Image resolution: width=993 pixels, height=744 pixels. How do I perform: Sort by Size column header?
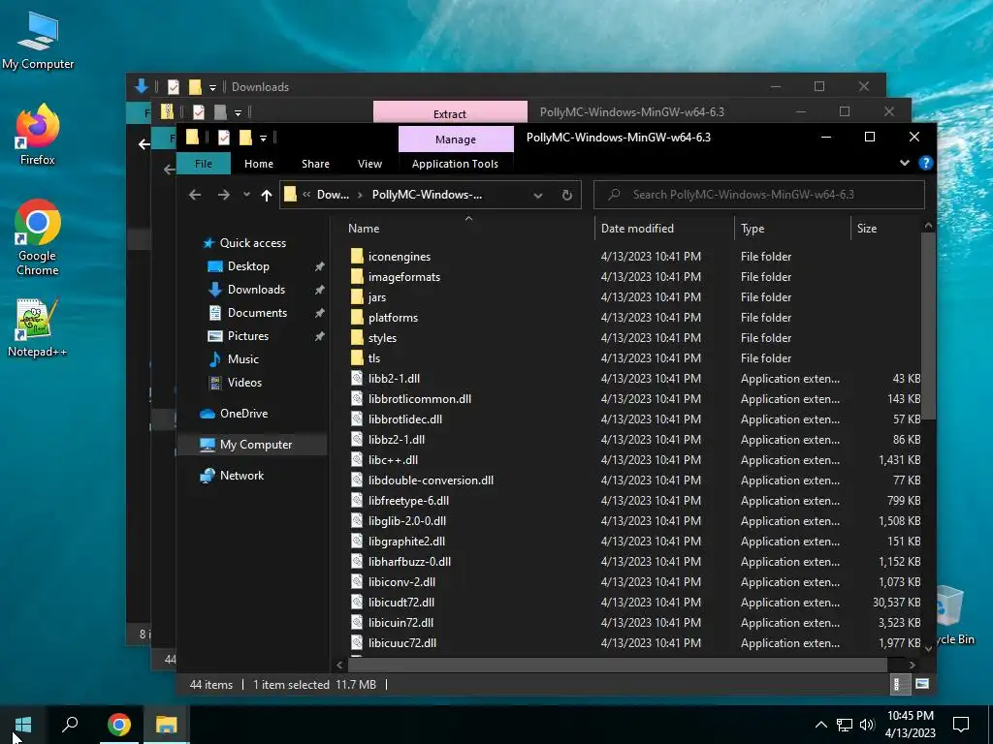[866, 229]
